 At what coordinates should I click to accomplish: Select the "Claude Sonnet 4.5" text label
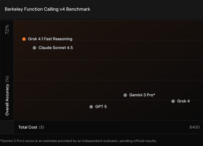pos(56,48)
